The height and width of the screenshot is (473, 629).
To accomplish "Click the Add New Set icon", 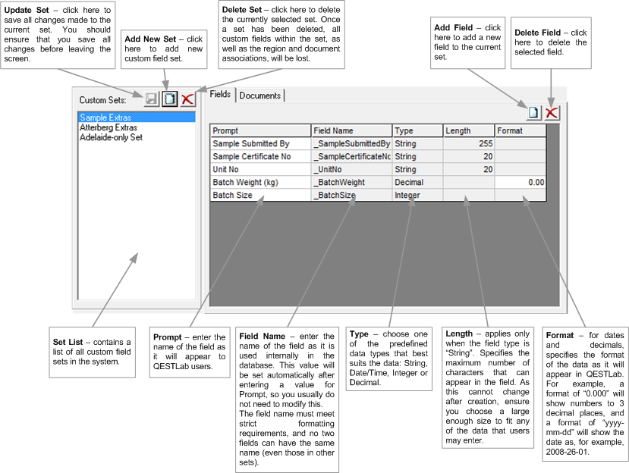I will (170, 99).
